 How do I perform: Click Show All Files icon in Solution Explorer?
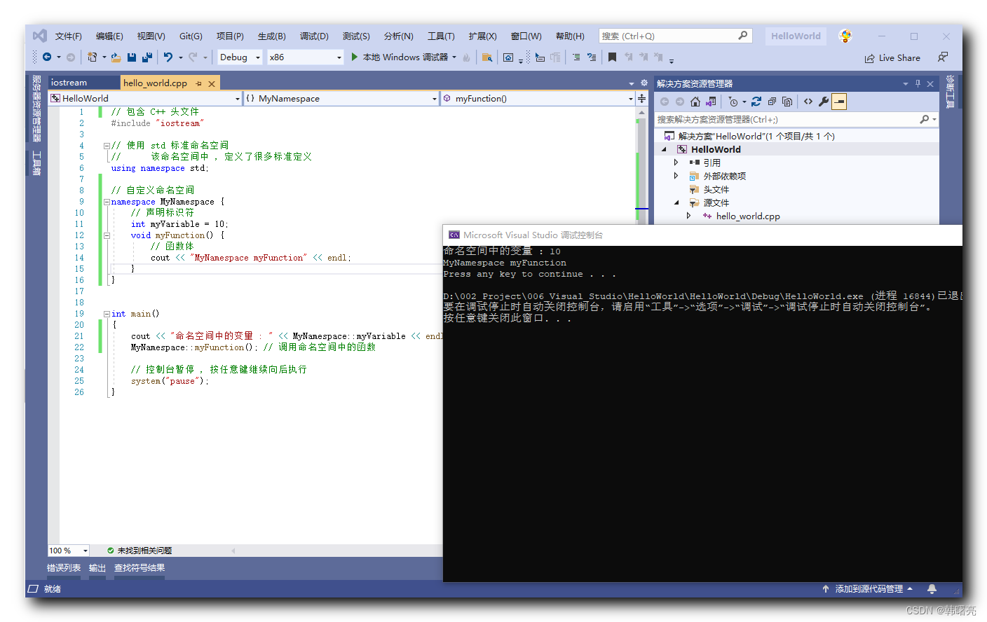(x=787, y=102)
